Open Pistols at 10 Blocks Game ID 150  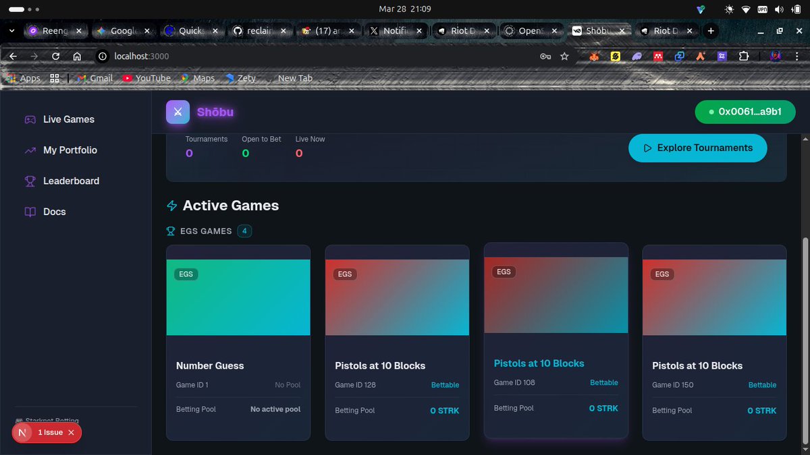point(714,342)
